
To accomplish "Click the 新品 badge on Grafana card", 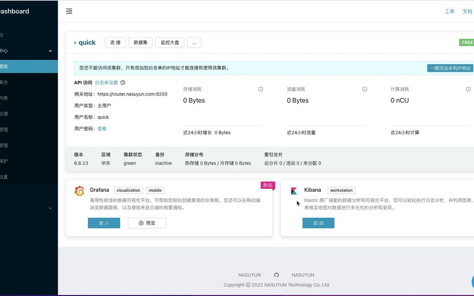I will click(268, 185).
